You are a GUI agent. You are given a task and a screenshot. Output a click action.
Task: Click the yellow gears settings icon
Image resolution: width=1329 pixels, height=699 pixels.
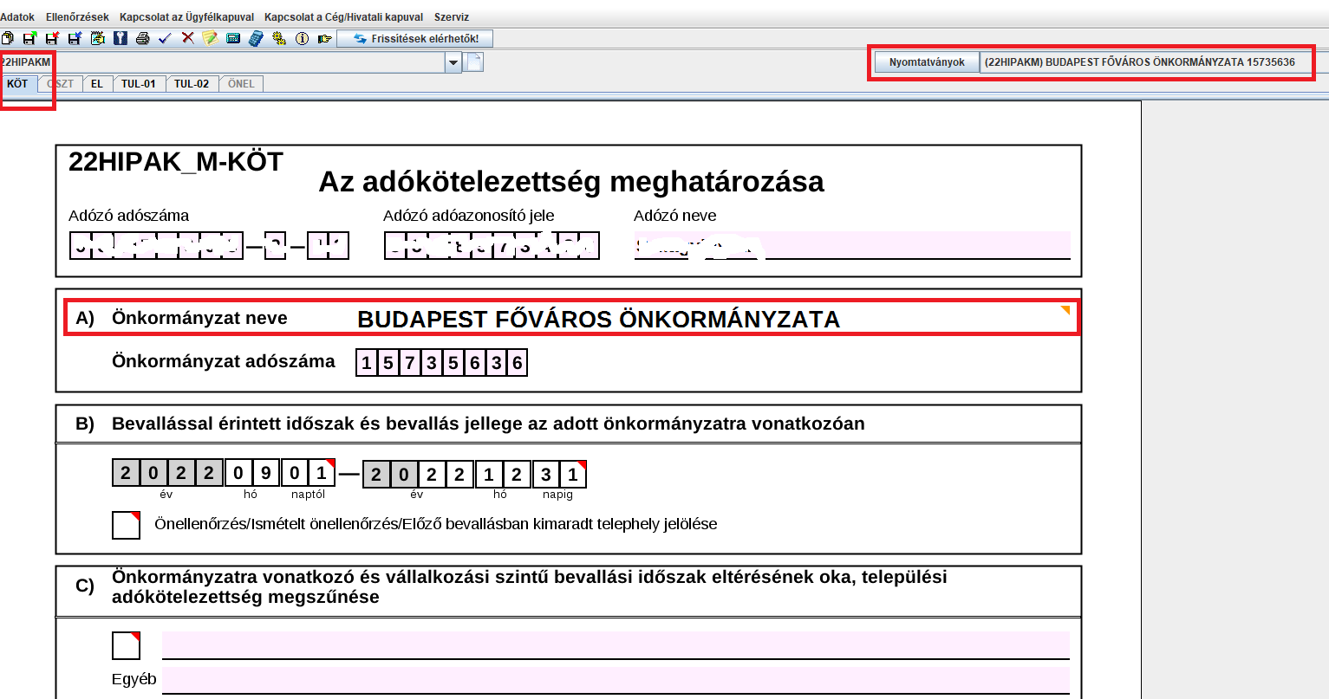point(278,38)
